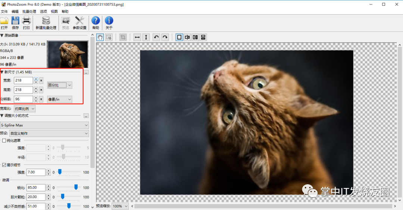
Task: Collapse the 新尺寸 section triangle
Action: point(2,72)
